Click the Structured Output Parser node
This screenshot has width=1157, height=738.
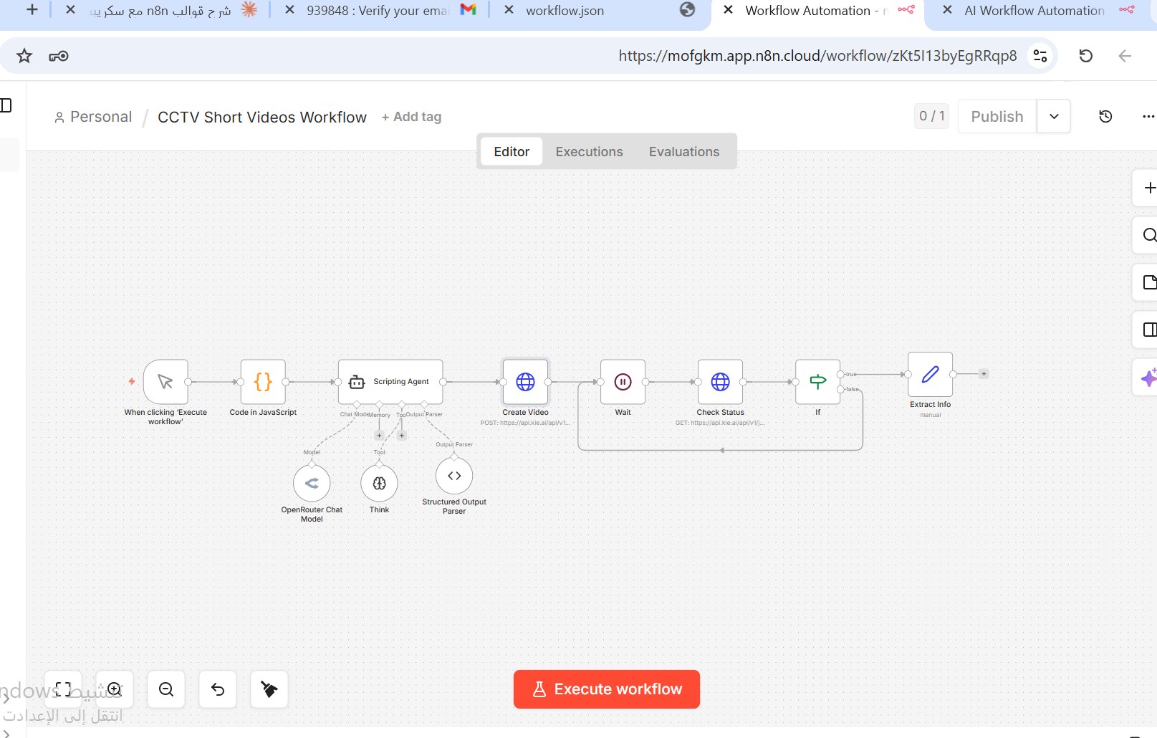tap(454, 476)
